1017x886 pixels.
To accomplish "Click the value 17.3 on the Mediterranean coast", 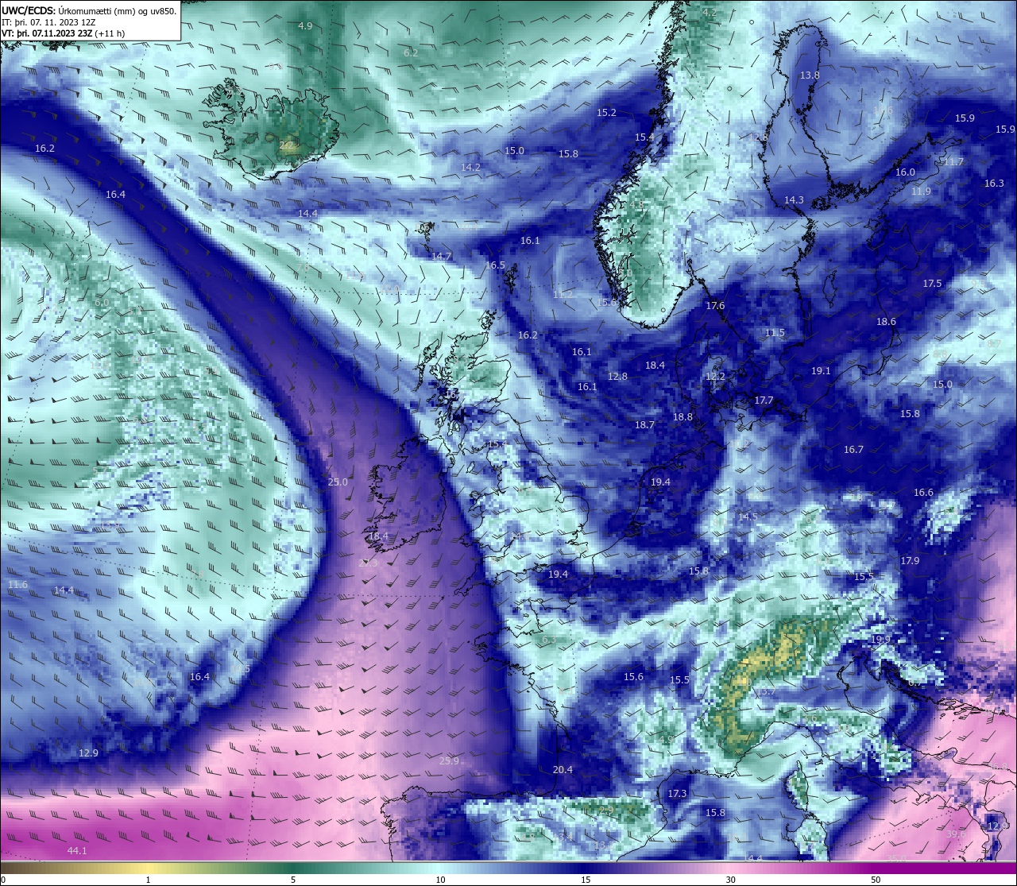I will 677,794.
